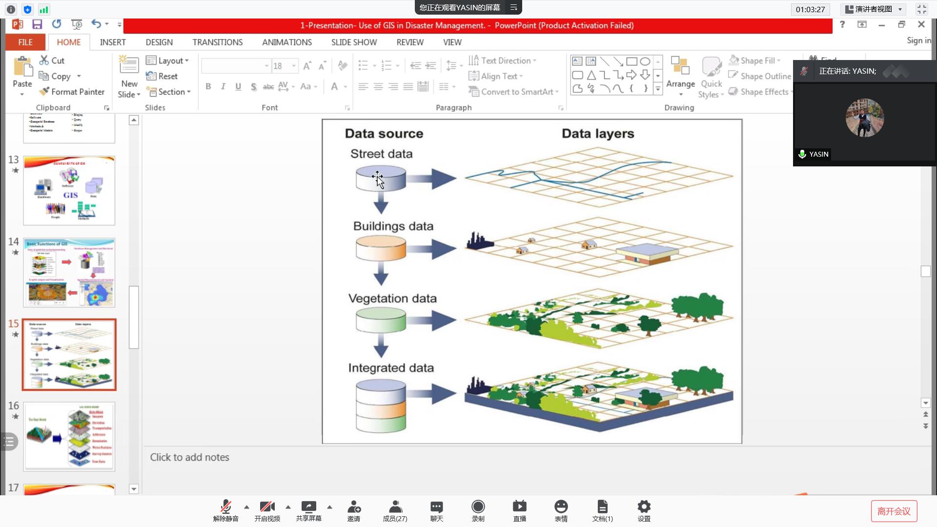Click the settings (设置) gear icon
The width and height of the screenshot is (937, 527).
(x=644, y=507)
